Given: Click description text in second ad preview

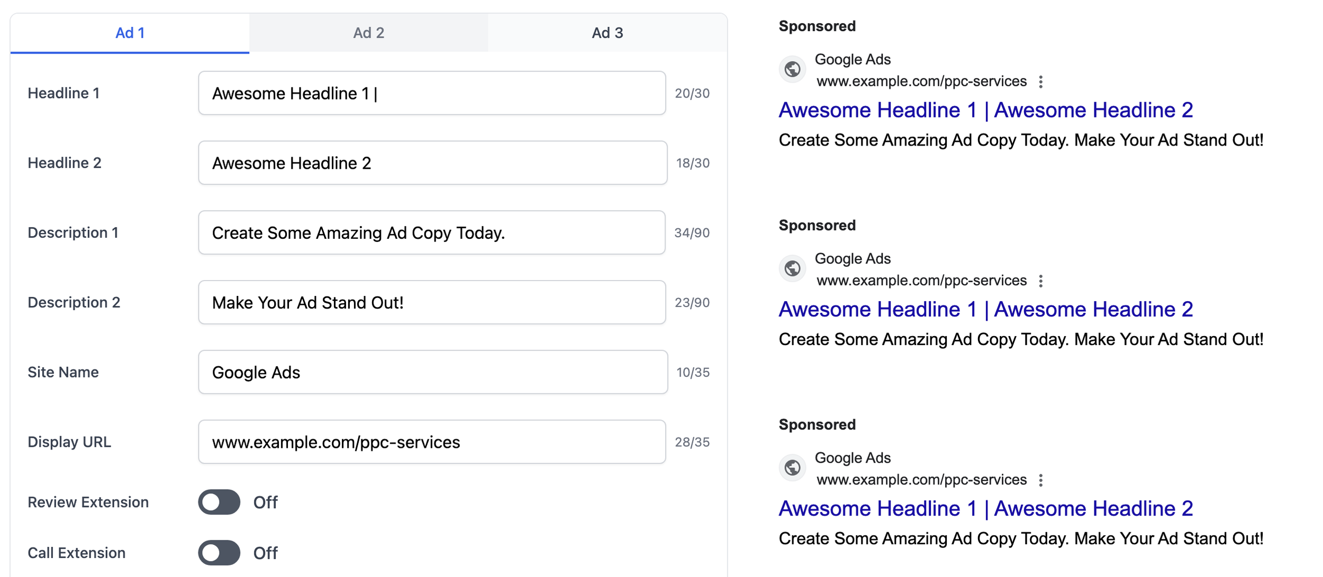Looking at the screenshot, I should (x=1021, y=339).
